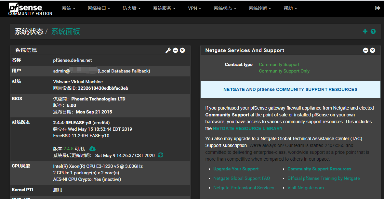Open the 网络接口 menu
This screenshot has width=384, height=199.
click(99, 8)
